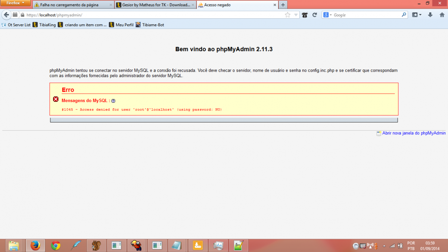Close the Gesior by Matheus tab

(193, 5)
